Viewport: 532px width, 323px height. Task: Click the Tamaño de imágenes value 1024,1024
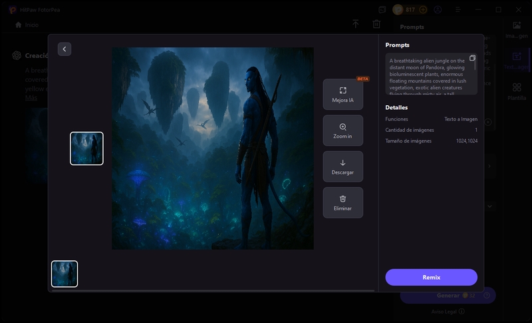pyautogui.click(x=467, y=141)
